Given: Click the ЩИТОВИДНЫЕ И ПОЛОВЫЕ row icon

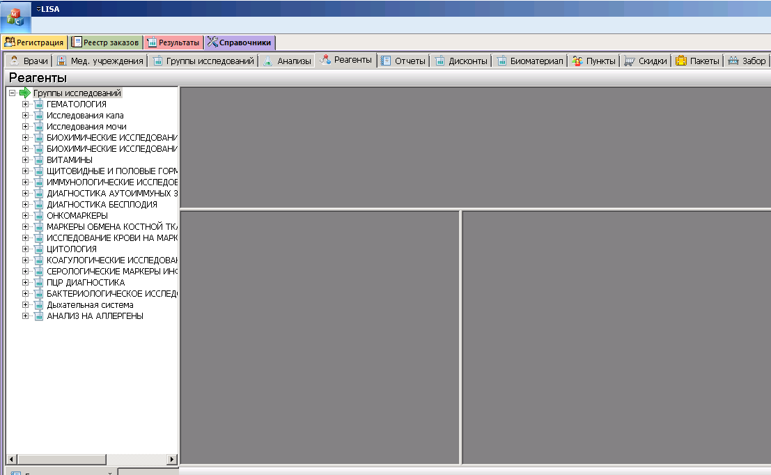Looking at the screenshot, I should 39,171.
